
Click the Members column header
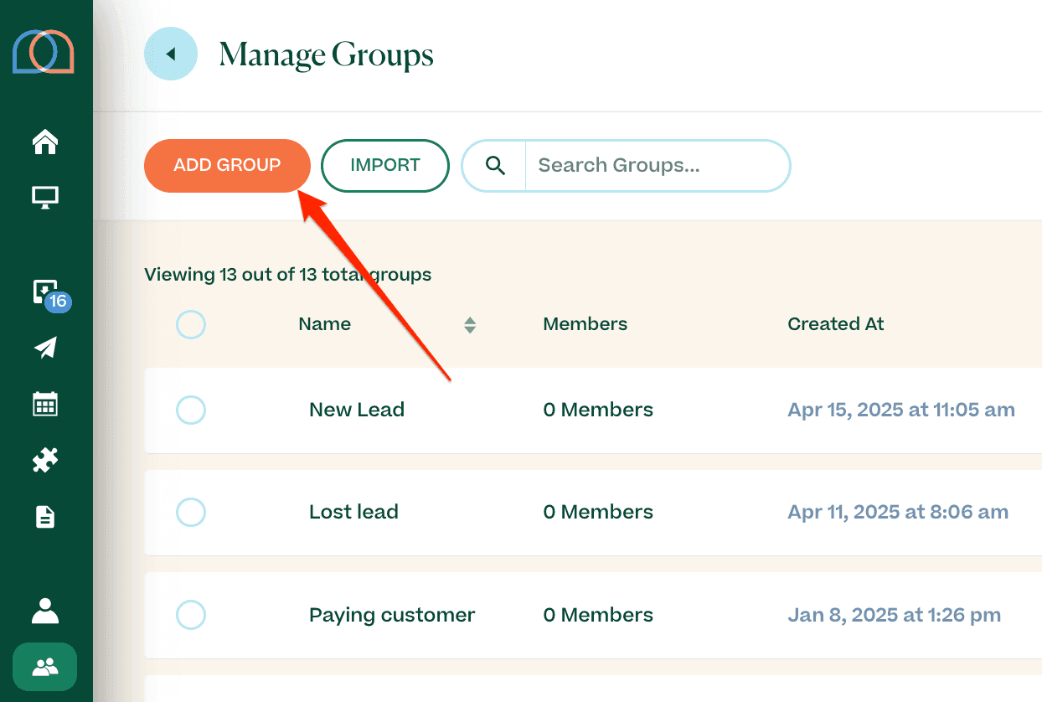click(x=585, y=324)
